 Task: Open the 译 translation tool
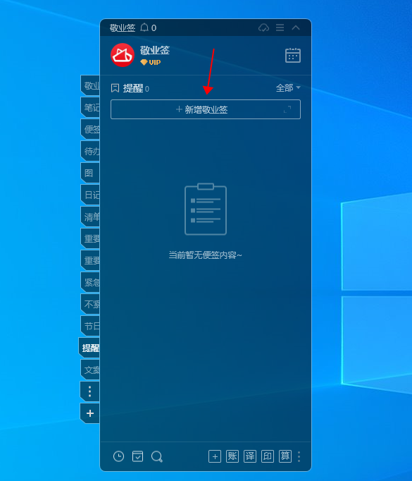(250, 456)
